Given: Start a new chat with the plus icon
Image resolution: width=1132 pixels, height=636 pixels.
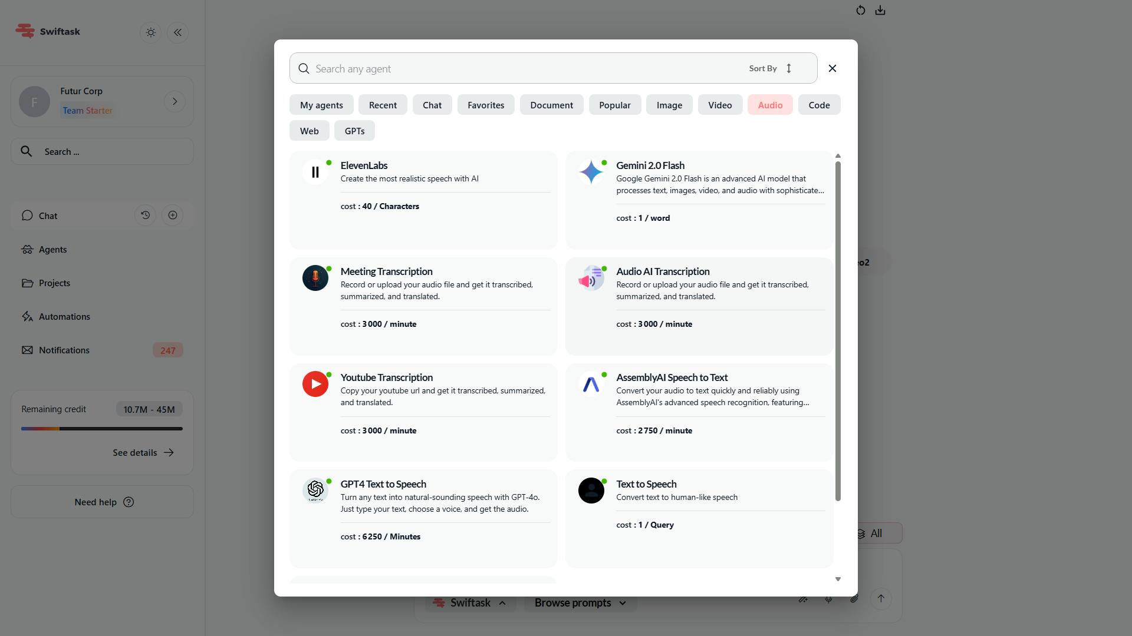Looking at the screenshot, I should (172, 215).
